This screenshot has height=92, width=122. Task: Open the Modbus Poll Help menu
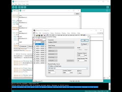coord(79,33)
